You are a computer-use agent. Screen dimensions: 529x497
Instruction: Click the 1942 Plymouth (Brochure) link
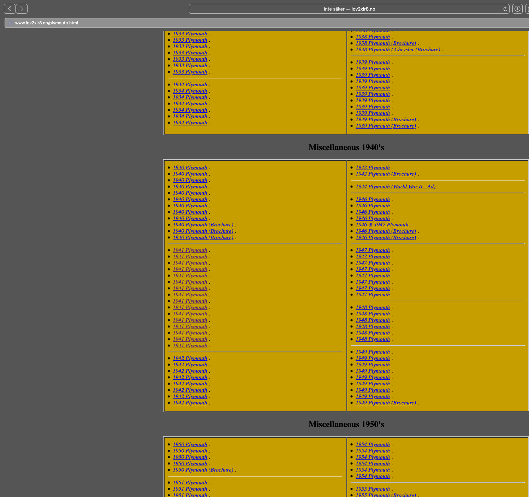click(386, 174)
